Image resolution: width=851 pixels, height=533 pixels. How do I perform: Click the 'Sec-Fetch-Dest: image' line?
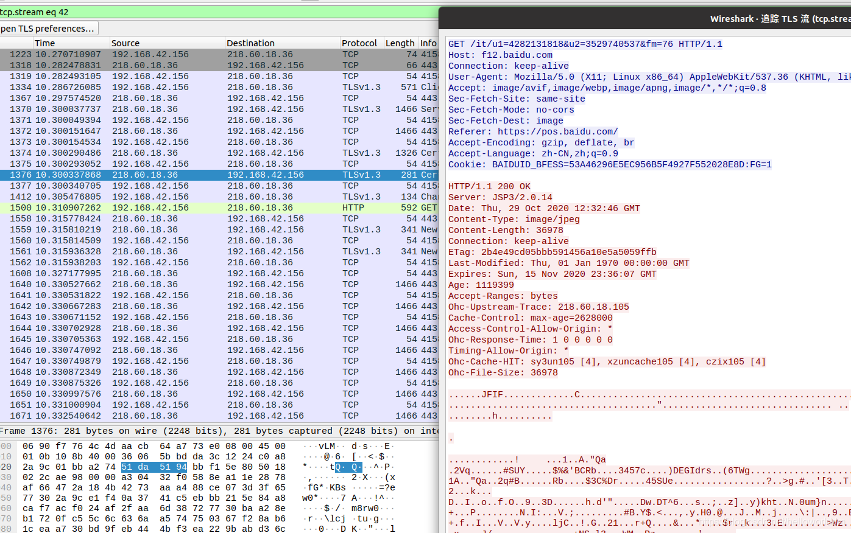506,120
